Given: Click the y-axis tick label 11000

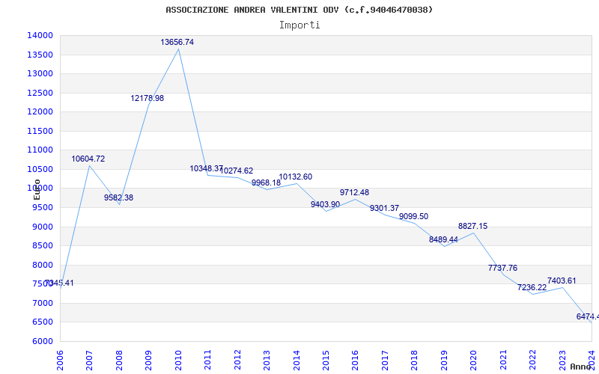Looking at the screenshot, I should (40, 150).
